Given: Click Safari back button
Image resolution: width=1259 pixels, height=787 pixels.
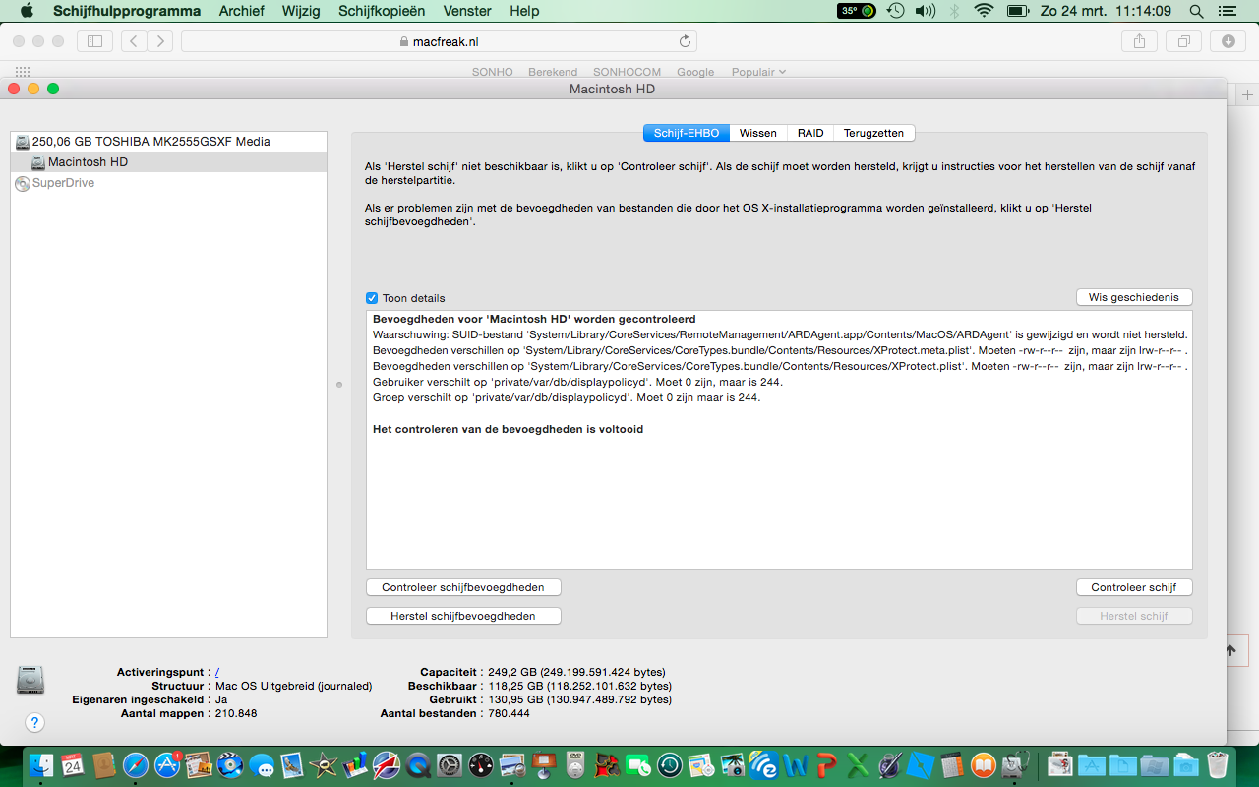Looking at the screenshot, I should [x=135, y=41].
